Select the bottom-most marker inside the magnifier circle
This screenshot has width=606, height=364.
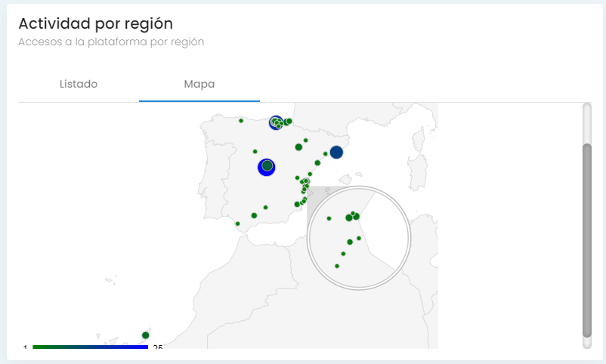point(337,266)
